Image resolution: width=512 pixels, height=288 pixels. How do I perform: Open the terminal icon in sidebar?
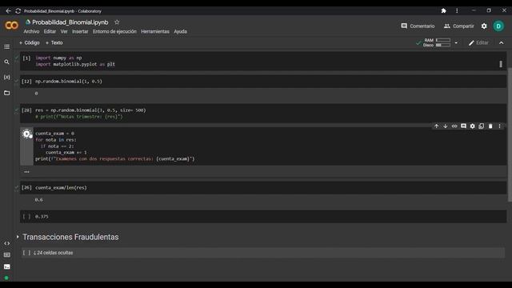pos(6,266)
